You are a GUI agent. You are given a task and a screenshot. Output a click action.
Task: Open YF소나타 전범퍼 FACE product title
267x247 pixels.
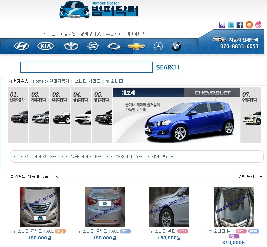33,231
